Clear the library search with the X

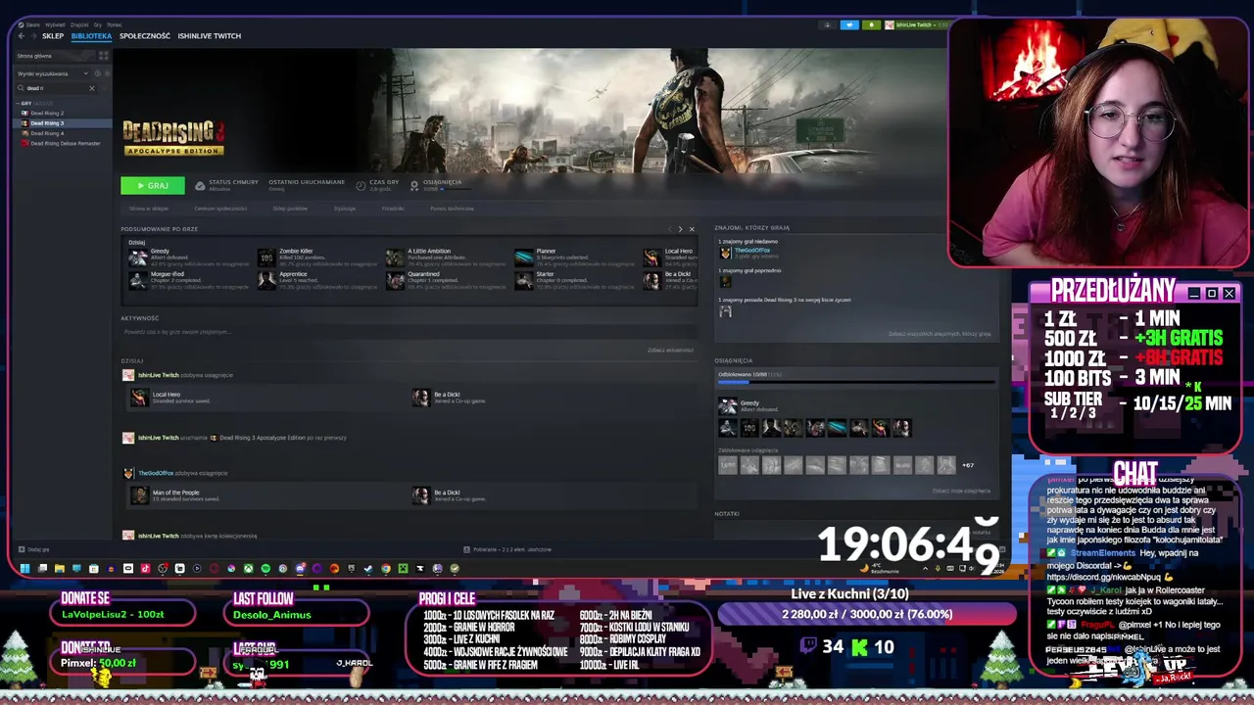tap(92, 88)
